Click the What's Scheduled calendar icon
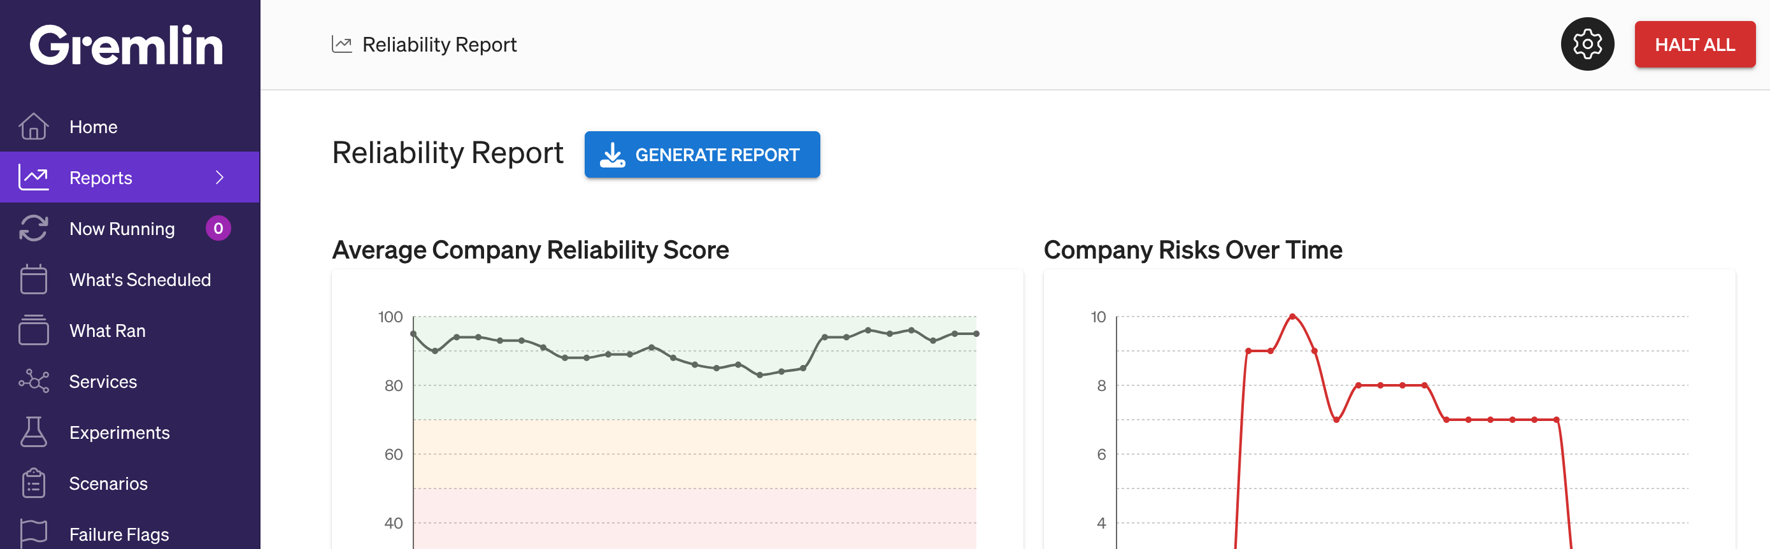Viewport: 1770px width, 549px height. [34, 279]
